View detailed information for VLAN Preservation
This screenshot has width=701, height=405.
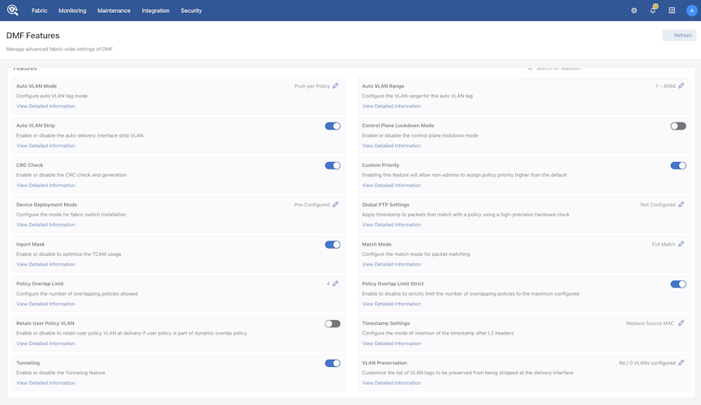pyautogui.click(x=391, y=383)
